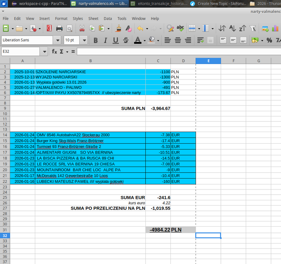Click column header E
Image resolution: width=281 pixels, height=264 pixels.
(208, 61)
